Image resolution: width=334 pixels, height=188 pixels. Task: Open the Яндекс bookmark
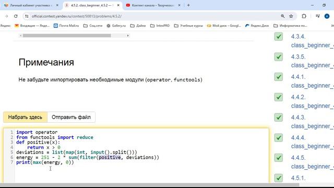5,26
